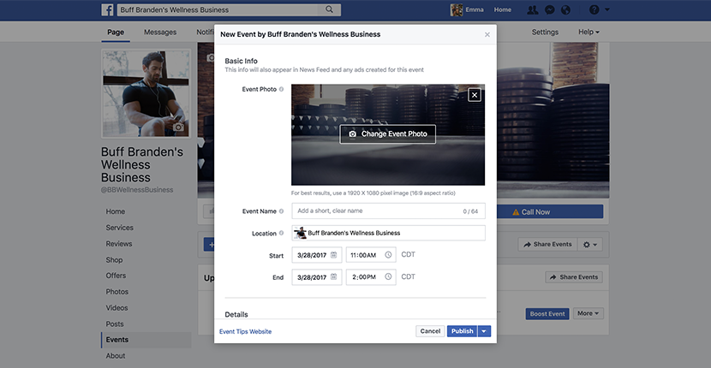Image resolution: width=711 pixels, height=368 pixels.
Task: Select Photos in the left sidebar
Action: pyautogui.click(x=117, y=292)
